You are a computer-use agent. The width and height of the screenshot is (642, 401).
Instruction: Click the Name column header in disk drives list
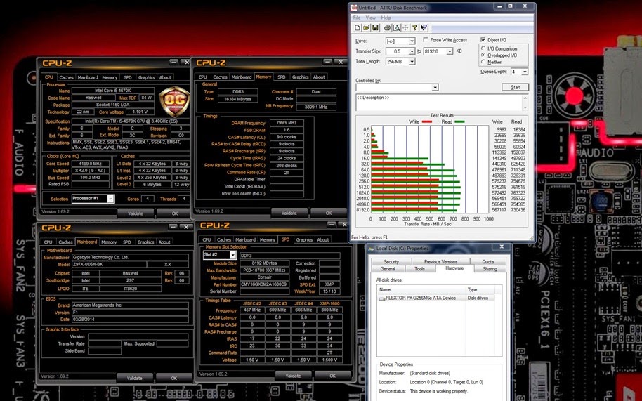(x=421, y=290)
